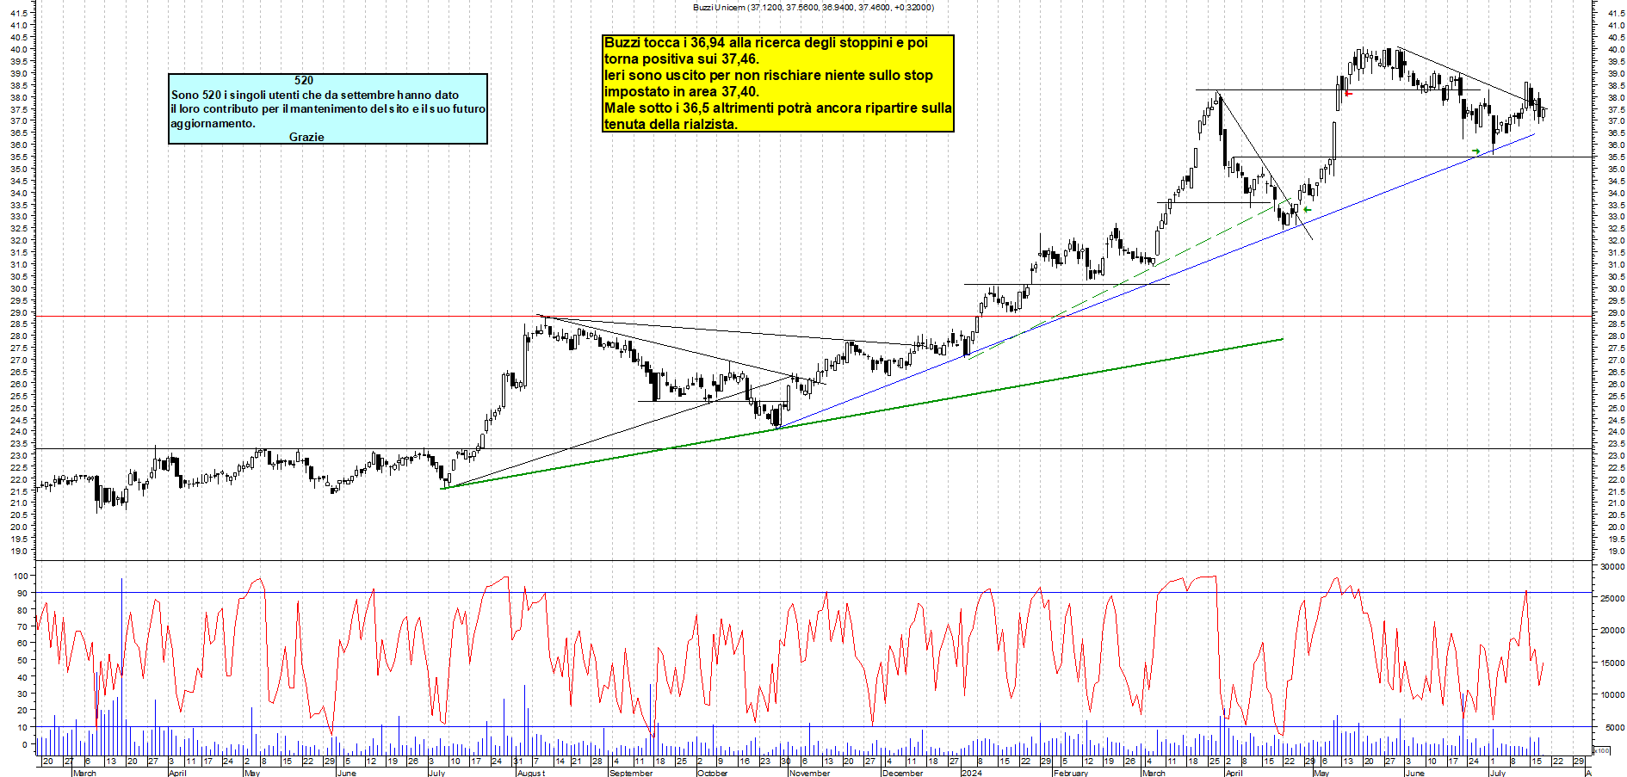1627x777 pixels.
Task: Click the February month label on time axis
Action: tap(1071, 773)
